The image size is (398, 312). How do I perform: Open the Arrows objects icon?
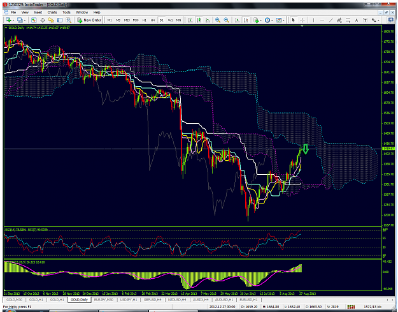click(374, 20)
